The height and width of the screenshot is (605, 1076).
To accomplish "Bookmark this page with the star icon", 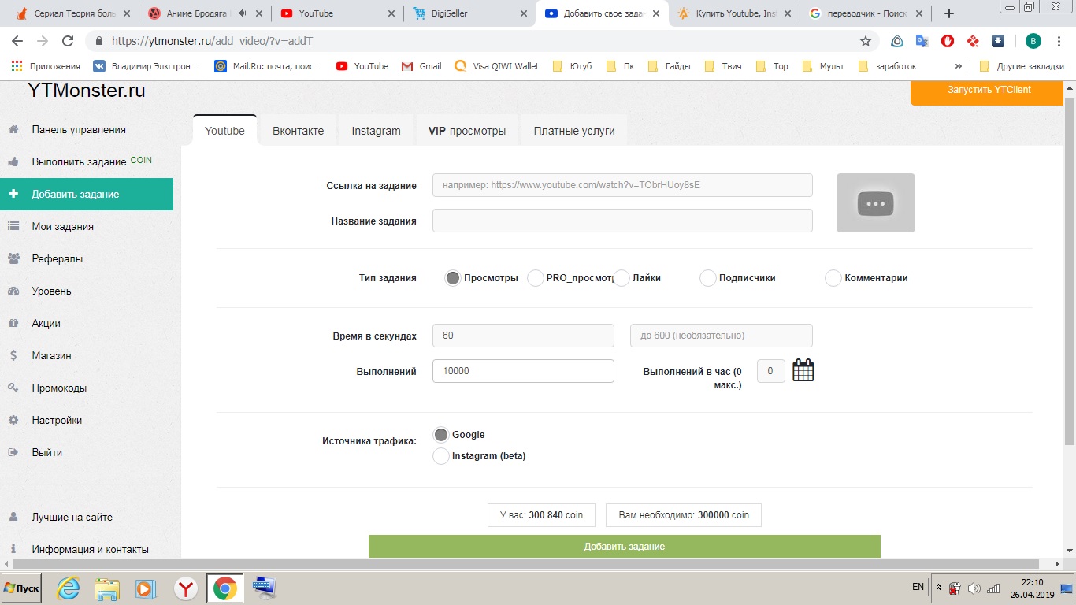I will [x=866, y=41].
